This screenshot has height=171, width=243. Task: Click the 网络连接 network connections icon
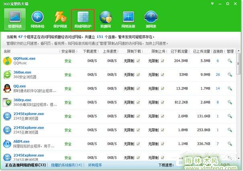click(128, 20)
